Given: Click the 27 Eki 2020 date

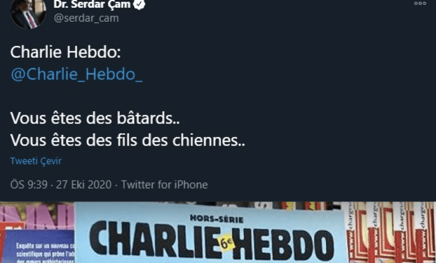Looking at the screenshot, I should coord(84,185).
